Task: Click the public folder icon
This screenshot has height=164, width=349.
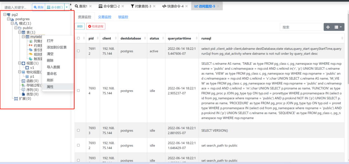Action: (20, 28)
